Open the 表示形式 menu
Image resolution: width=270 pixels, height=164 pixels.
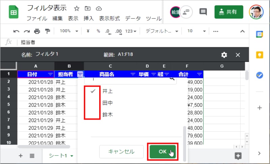[x=109, y=18]
